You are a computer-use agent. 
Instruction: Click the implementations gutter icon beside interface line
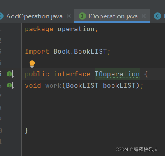[x=10, y=74]
